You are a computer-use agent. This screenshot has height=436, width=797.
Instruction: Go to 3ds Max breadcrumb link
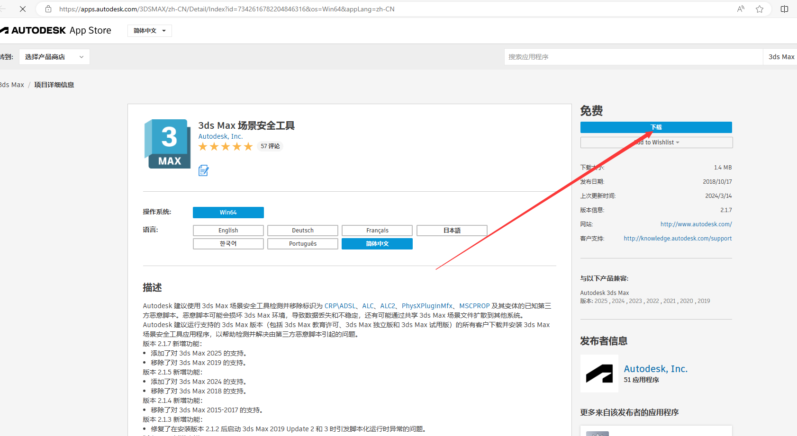[x=12, y=85]
